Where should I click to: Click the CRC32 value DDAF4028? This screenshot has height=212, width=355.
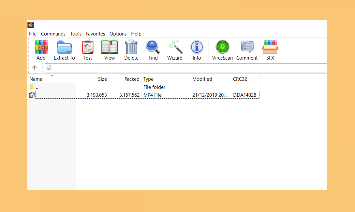pos(245,95)
